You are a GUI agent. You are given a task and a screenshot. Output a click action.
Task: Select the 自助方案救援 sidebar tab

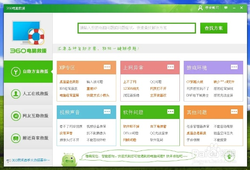(x=28, y=71)
